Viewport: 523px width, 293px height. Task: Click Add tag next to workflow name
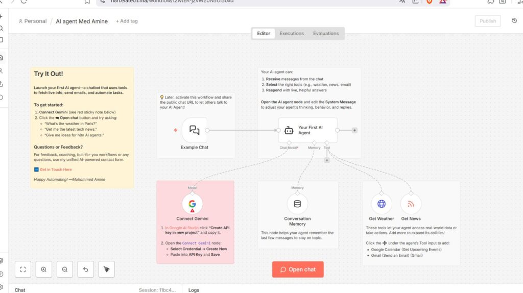tap(127, 21)
